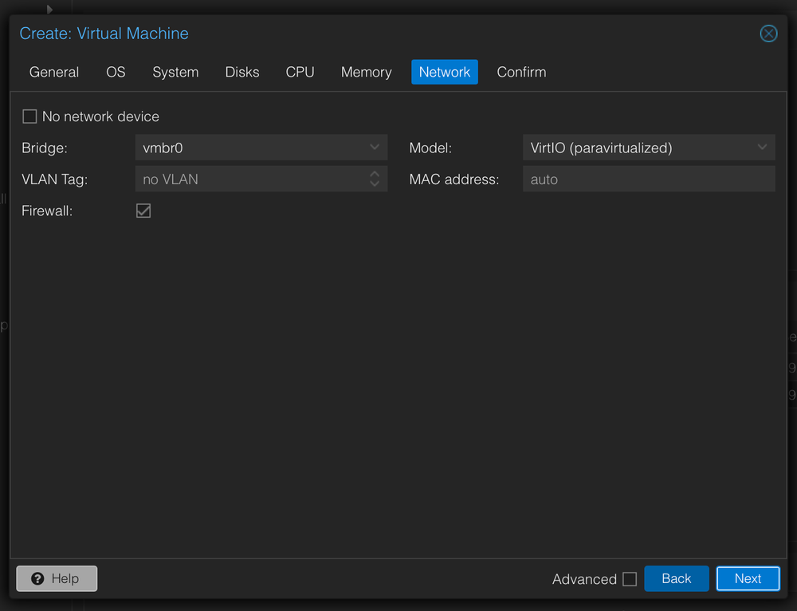Image resolution: width=797 pixels, height=611 pixels.
Task: Select the CPU tab
Action: click(x=300, y=72)
